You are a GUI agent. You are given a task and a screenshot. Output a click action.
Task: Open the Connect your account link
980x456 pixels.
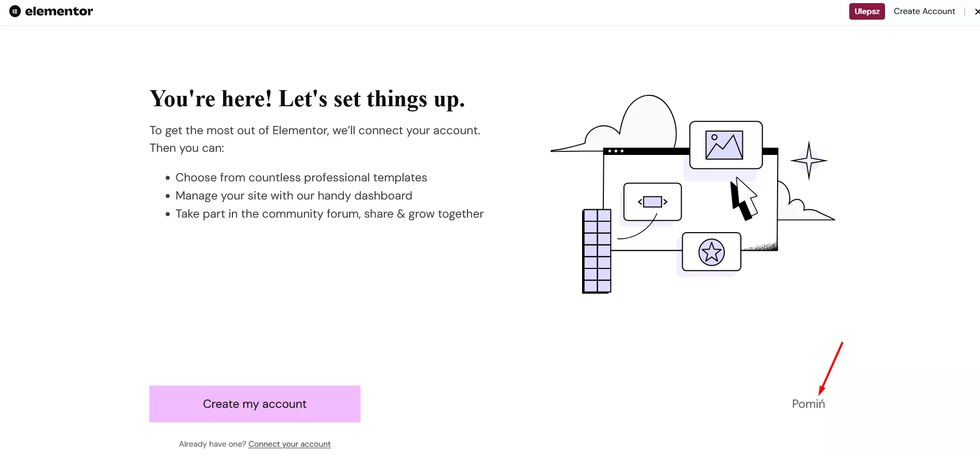[289, 444]
